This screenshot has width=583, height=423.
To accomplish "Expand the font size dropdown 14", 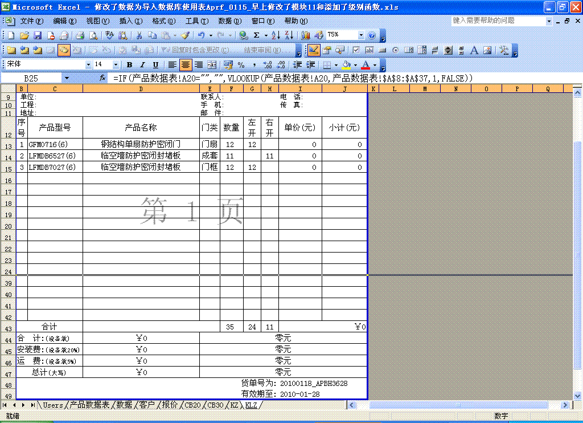I will (x=116, y=65).
